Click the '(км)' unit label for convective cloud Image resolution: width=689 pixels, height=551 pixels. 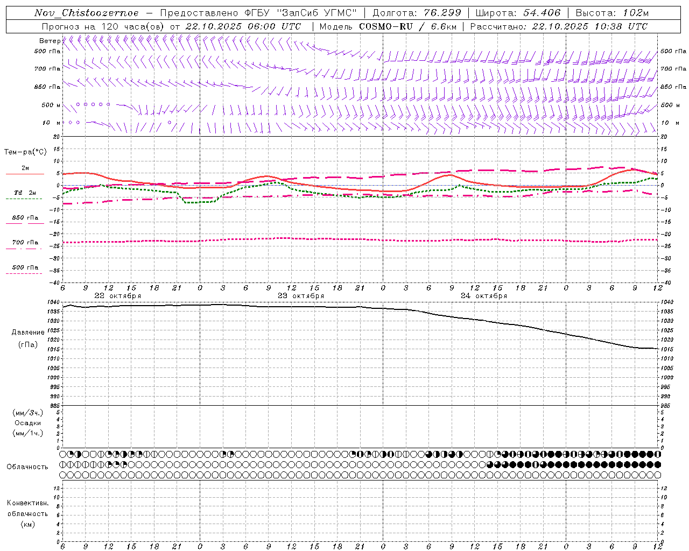(28, 524)
